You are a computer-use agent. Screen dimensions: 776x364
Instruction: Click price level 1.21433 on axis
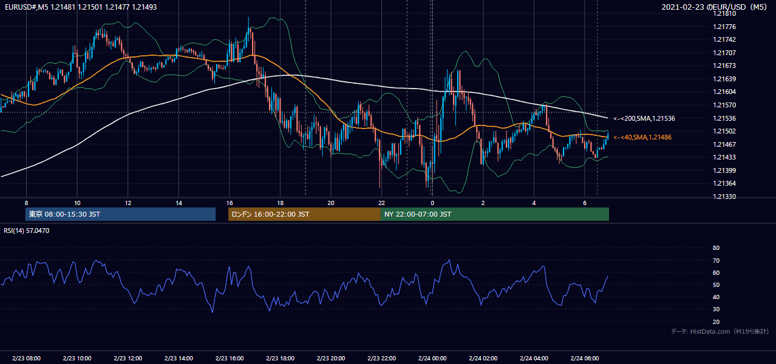click(x=724, y=157)
